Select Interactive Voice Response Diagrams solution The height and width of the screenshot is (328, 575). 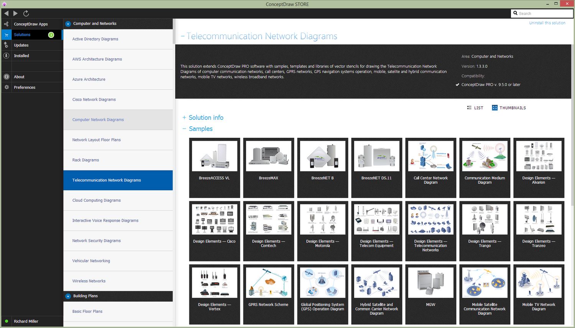tap(118, 220)
